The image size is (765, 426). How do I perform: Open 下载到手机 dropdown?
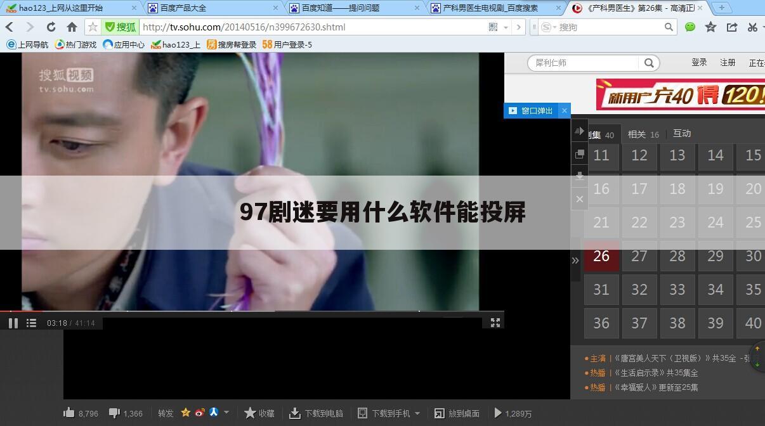pyautogui.click(x=389, y=413)
